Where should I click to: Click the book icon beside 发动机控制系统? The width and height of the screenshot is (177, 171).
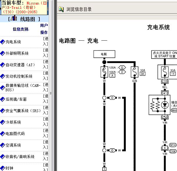[3, 76]
